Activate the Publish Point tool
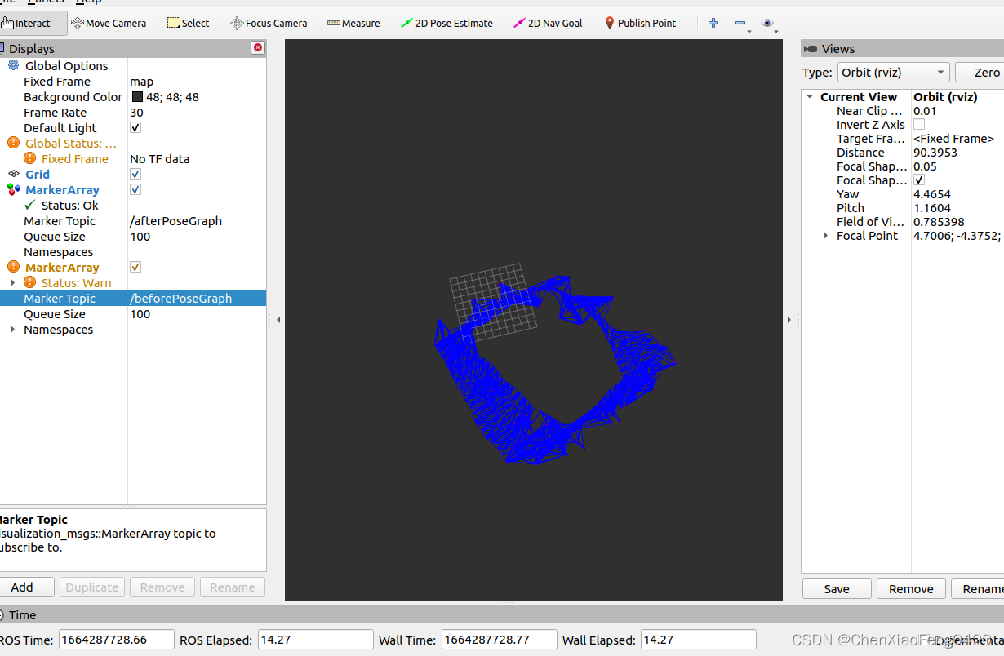This screenshot has width=1004, height=656. point(640,23)
